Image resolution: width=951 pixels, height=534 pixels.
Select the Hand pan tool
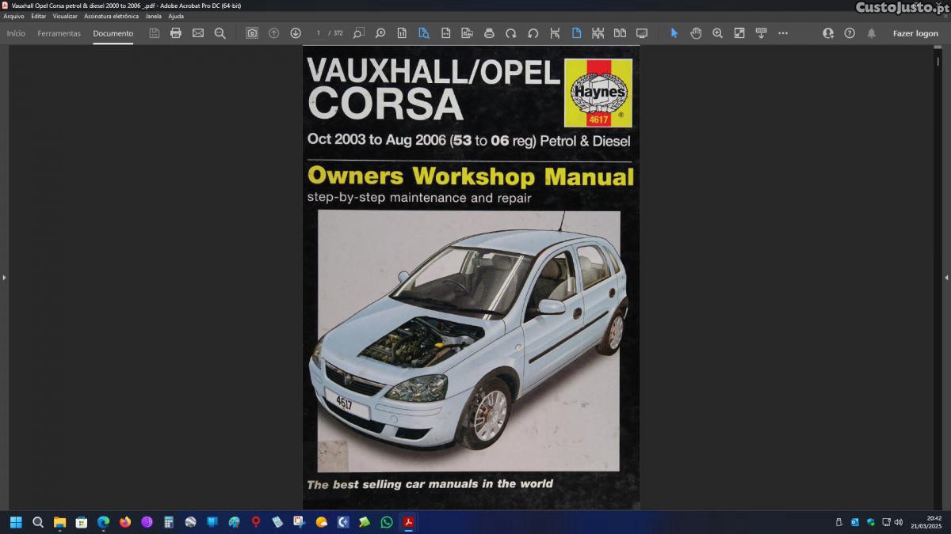point(696,33)
